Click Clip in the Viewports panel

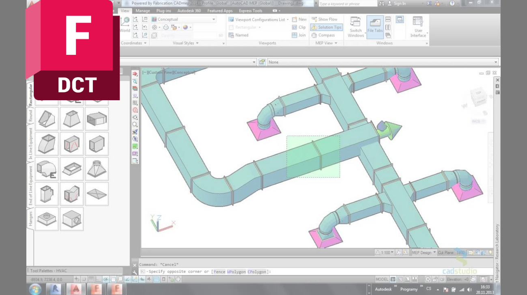pos(299,27)
